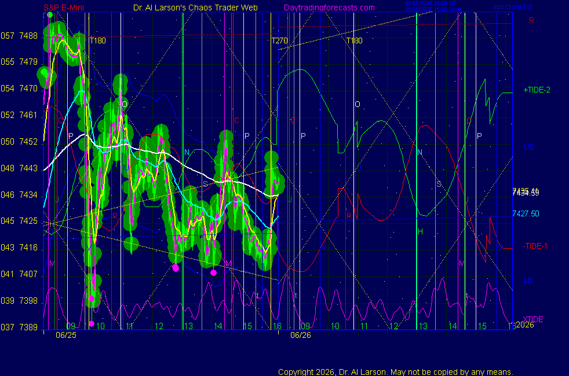The width and height of the screenshot is (569, 376).
Task: Click the "050 7452" price axis label
Action: coord(19,142)
